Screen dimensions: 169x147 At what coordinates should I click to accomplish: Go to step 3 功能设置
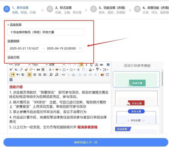108,10
